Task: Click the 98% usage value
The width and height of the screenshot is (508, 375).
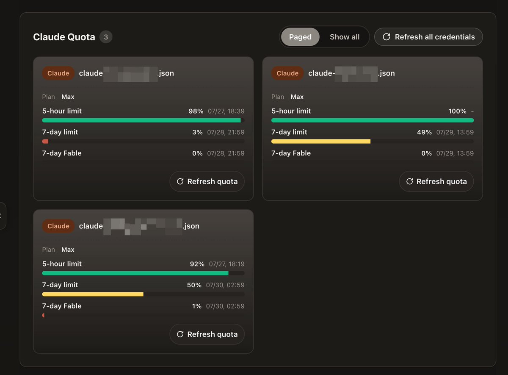Action: click(x=196, y=111)
